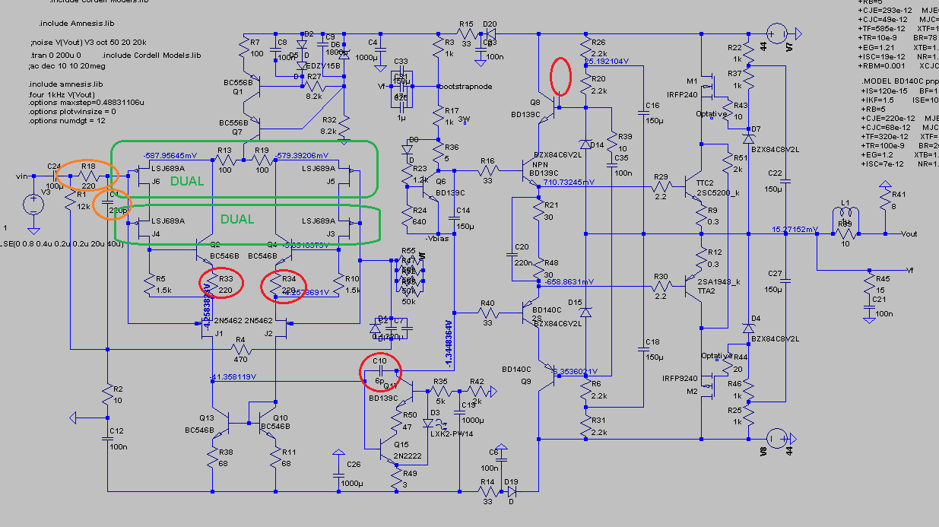
Task: Select MOSFET M2 IRFP9240 symbol
Action: [709, 386]
